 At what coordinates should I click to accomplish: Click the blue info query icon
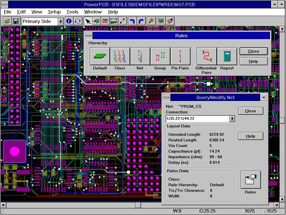tap(69, 21)
